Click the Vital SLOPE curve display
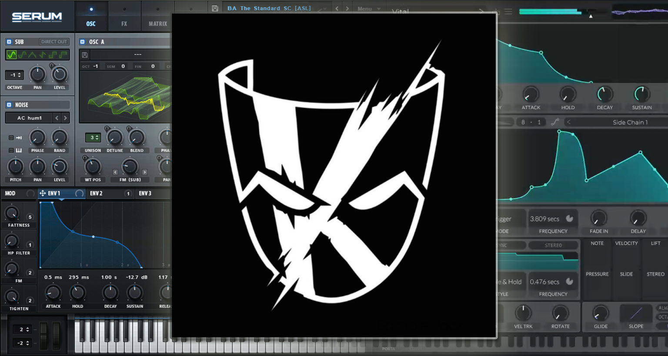This screenshot has width=668, height=356. point(636,313)
